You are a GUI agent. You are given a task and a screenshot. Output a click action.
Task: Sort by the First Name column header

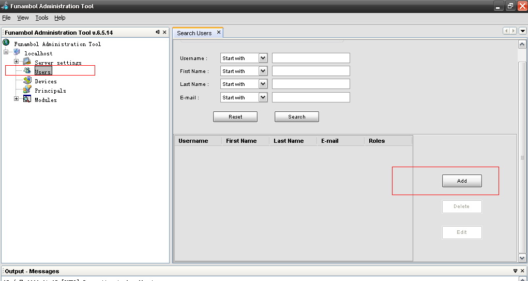[x=246, y=141]
